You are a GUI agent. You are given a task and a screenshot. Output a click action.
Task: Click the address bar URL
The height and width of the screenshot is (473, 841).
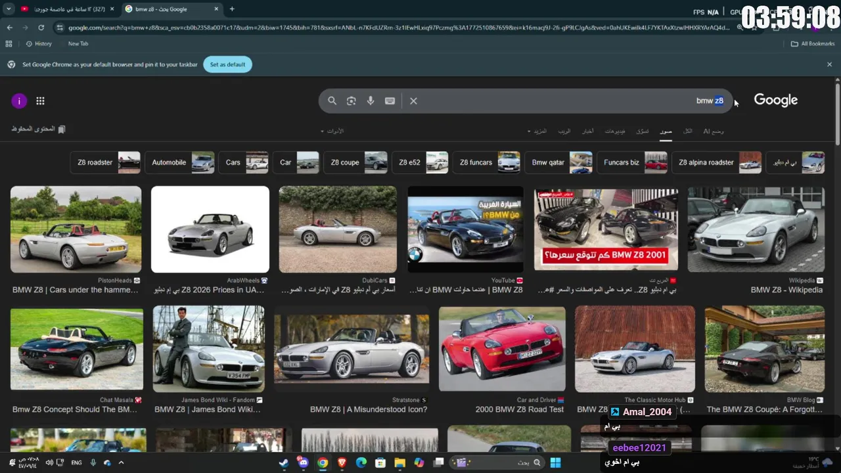(x=399, y=28)
